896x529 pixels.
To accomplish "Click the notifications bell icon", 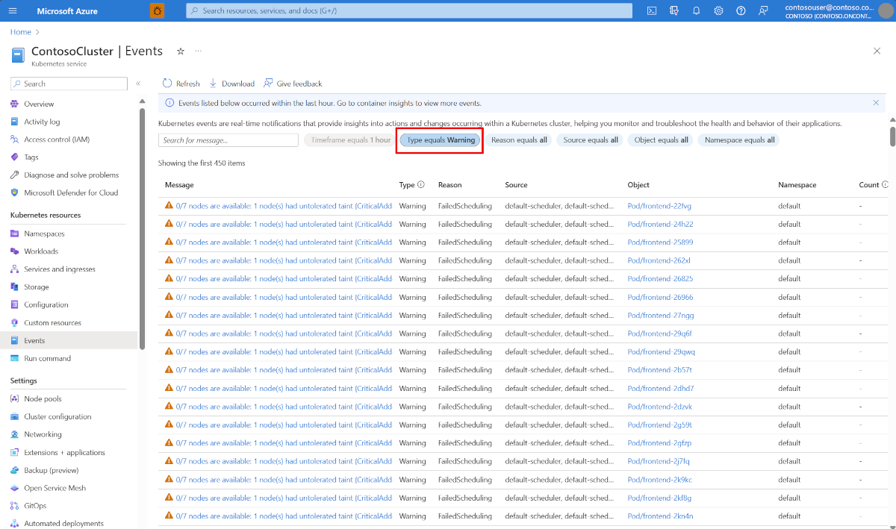I will tap(697, 10).
